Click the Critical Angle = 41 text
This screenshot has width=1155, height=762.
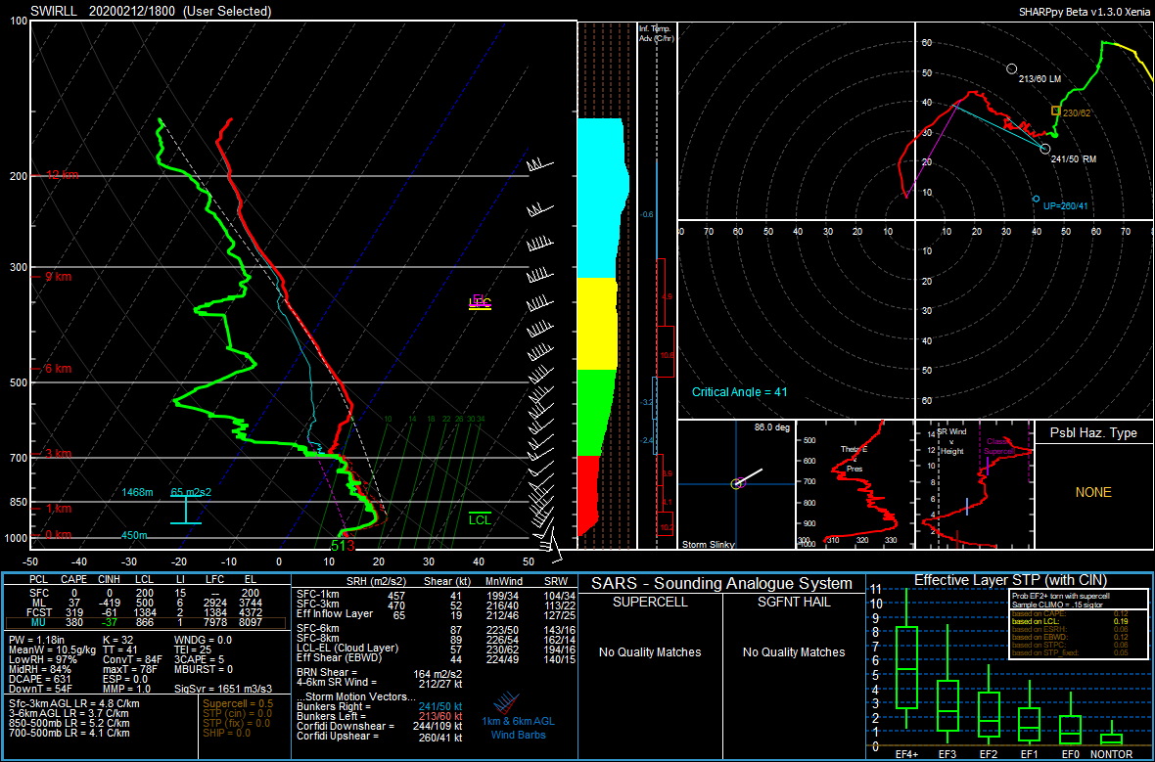click(740, 392)
